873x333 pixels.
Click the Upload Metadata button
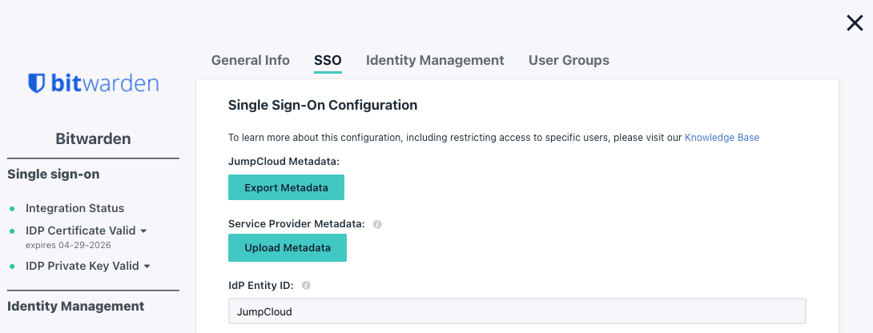[x=288, y=247]
